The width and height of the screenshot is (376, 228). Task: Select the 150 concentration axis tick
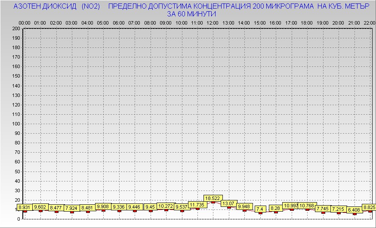[16, 76]
